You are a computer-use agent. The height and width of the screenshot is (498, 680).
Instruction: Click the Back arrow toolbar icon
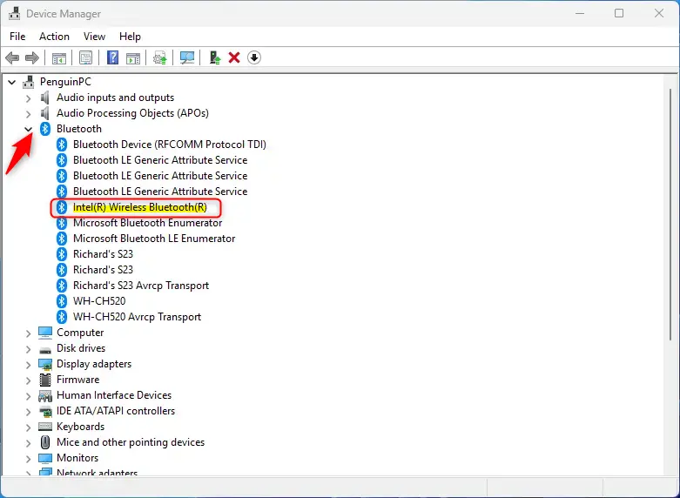click(12, 57)
